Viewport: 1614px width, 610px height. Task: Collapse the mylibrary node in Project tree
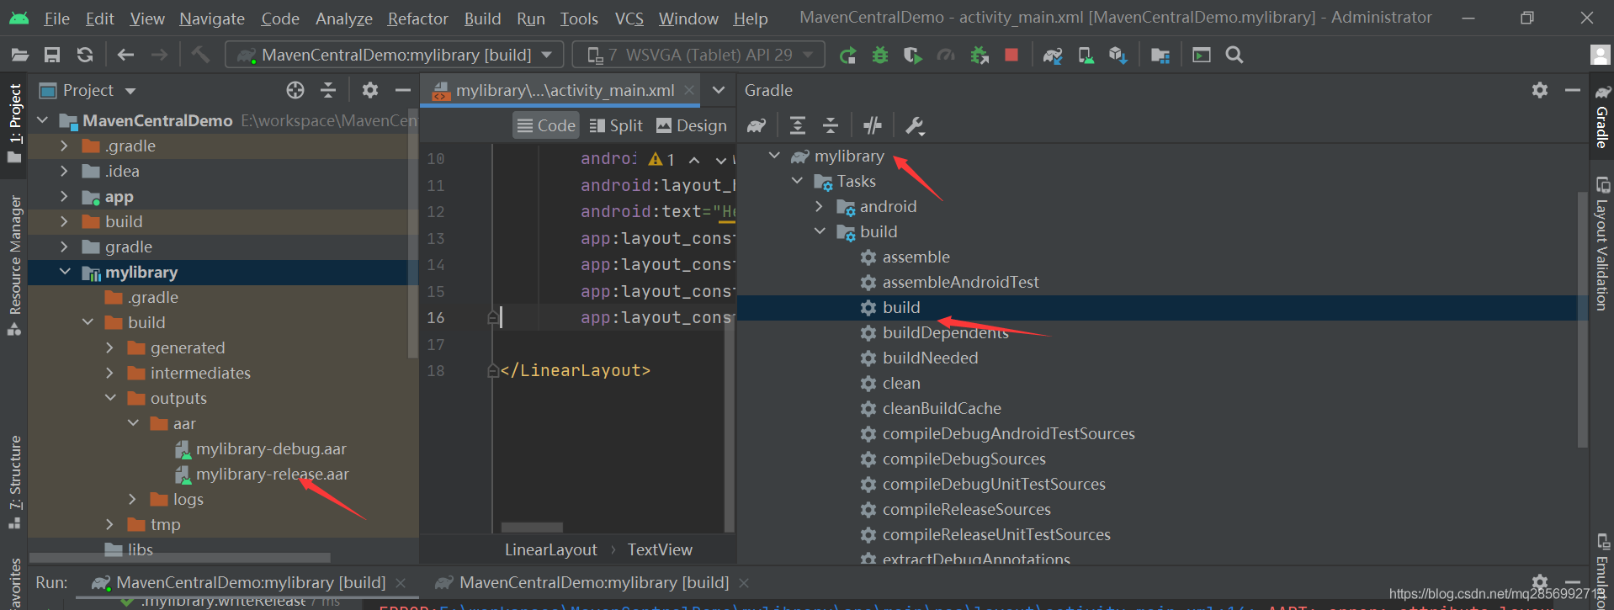pos(65,272)
